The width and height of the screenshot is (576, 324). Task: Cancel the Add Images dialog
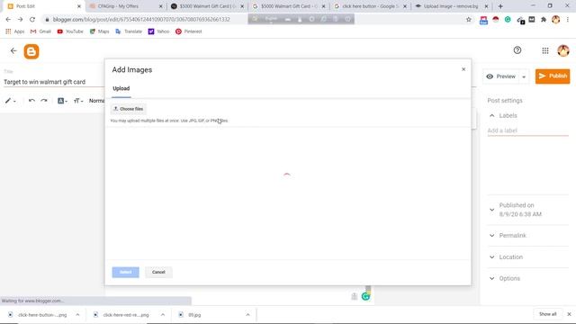(158, 272)
